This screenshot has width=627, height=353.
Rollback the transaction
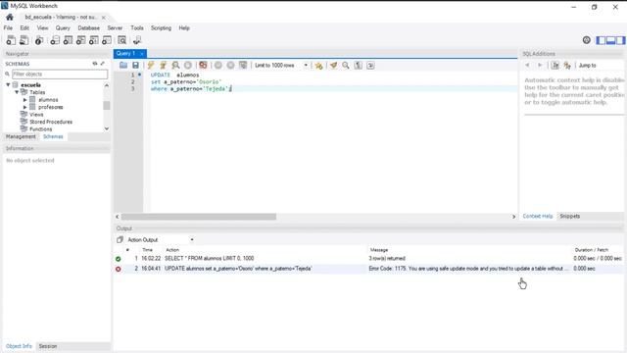tap(231, 66)
